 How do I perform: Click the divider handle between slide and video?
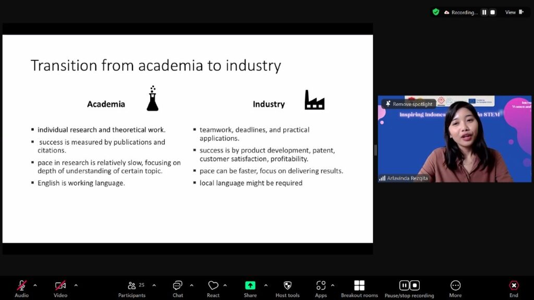click(375, 150)
